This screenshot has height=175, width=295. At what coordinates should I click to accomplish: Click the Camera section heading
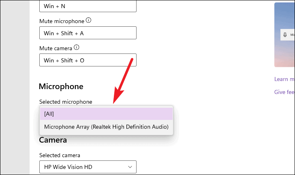[53, 140]
